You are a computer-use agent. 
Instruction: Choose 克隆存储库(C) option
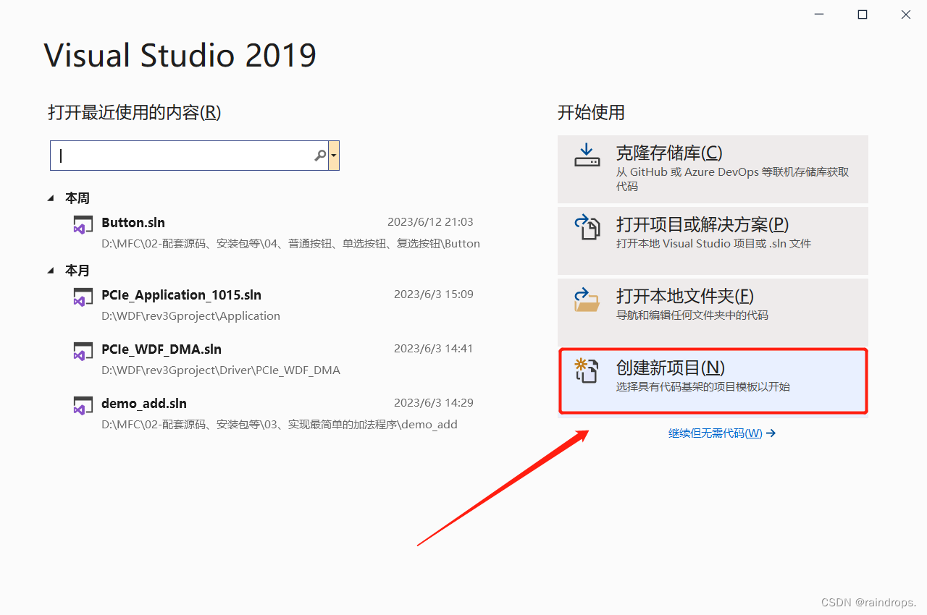pyautogui.click(x=713, y=169)
